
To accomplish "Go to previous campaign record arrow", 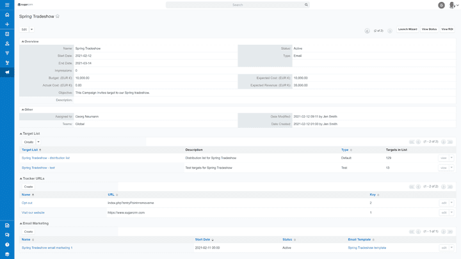I will point(367,31).
